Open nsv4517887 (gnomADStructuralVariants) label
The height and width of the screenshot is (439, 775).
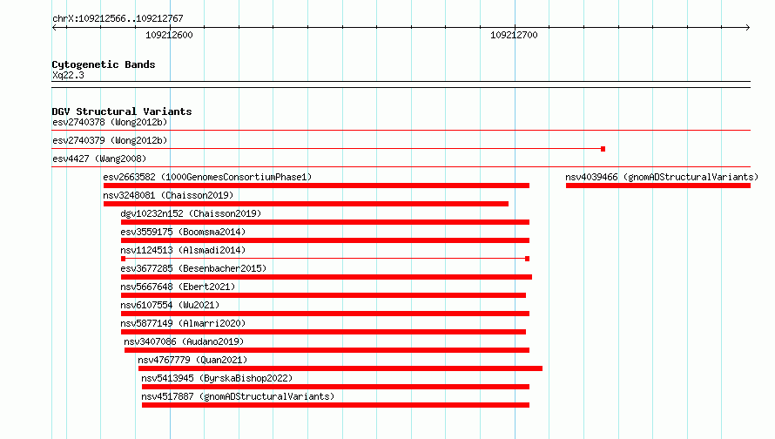pos(238,396)
